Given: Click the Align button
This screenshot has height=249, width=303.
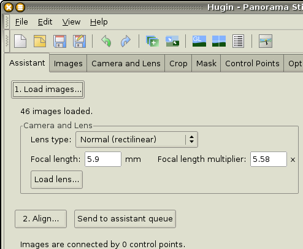Looking at the screenshot, I should [40, 219].
